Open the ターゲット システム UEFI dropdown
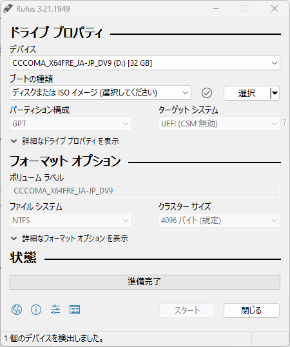The height and width of the screenshot is (347, 290). (219, 123)
